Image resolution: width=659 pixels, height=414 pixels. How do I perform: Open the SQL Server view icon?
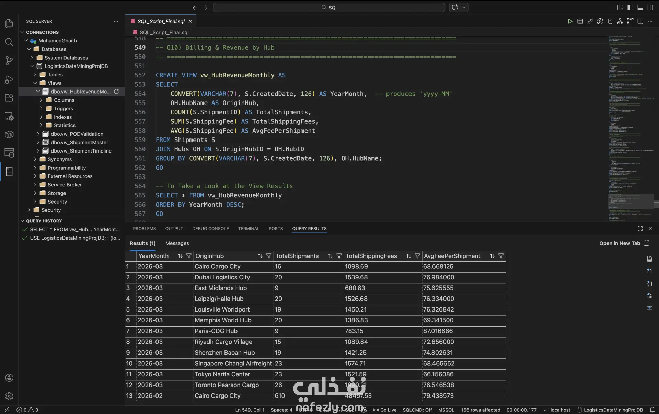tap(9, 171)
